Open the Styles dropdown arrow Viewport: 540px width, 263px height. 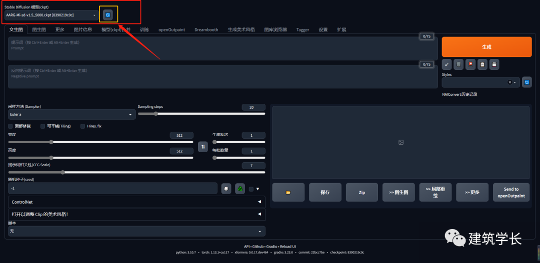(x=515, y=82)
